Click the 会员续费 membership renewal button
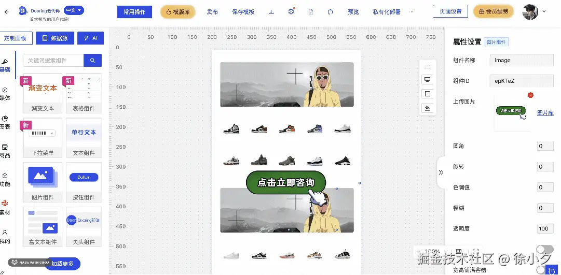Viewport: 561px width, 275px height. pyautogui.click(x=494, y=11)
